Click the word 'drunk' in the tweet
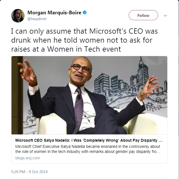Screen dimensions: 179x179 pos(22,40)
